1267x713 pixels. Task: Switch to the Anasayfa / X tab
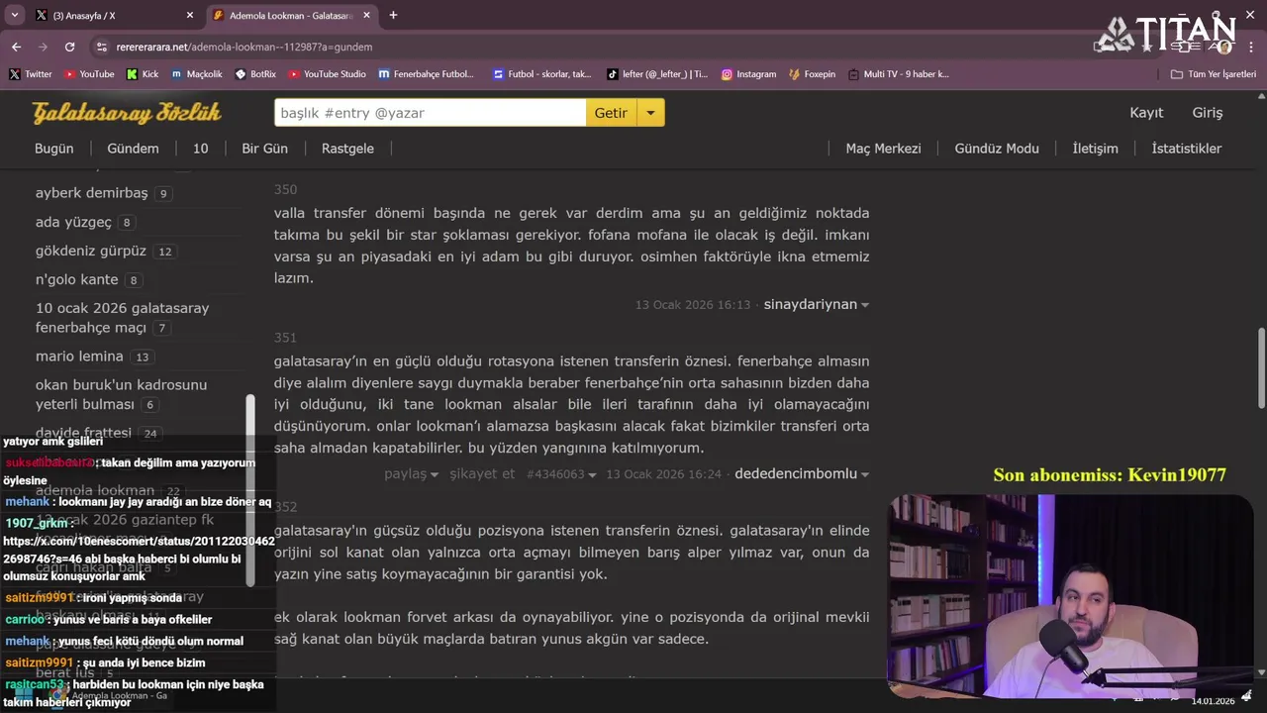[115, 15]
